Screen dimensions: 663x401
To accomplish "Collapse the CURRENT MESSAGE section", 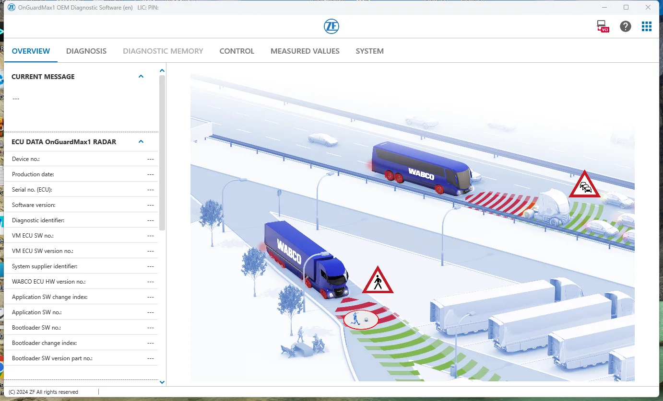I will coord(141,76).
